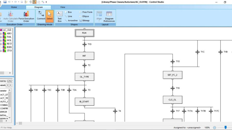Open Diagram Preferences
Viewport: 232px width, 130px height.
(x=109, y=16)
